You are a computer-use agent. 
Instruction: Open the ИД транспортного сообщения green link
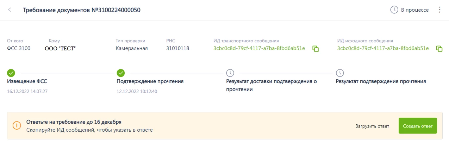259,48
